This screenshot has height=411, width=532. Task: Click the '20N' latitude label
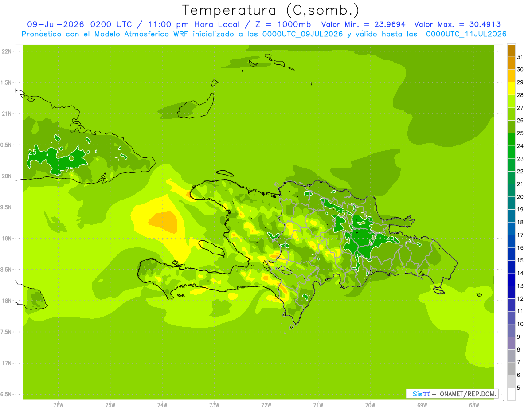coord(8,176)
